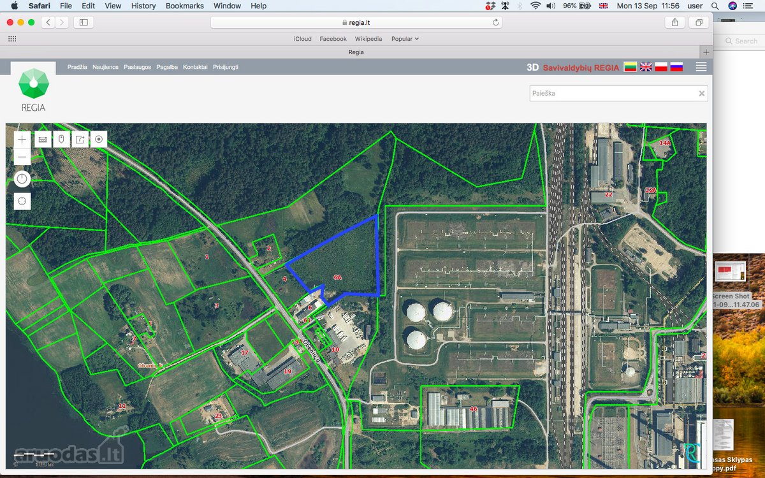The image size is (765, 478).
Task: Focus the Paieška search field
Action: [614, 93]
